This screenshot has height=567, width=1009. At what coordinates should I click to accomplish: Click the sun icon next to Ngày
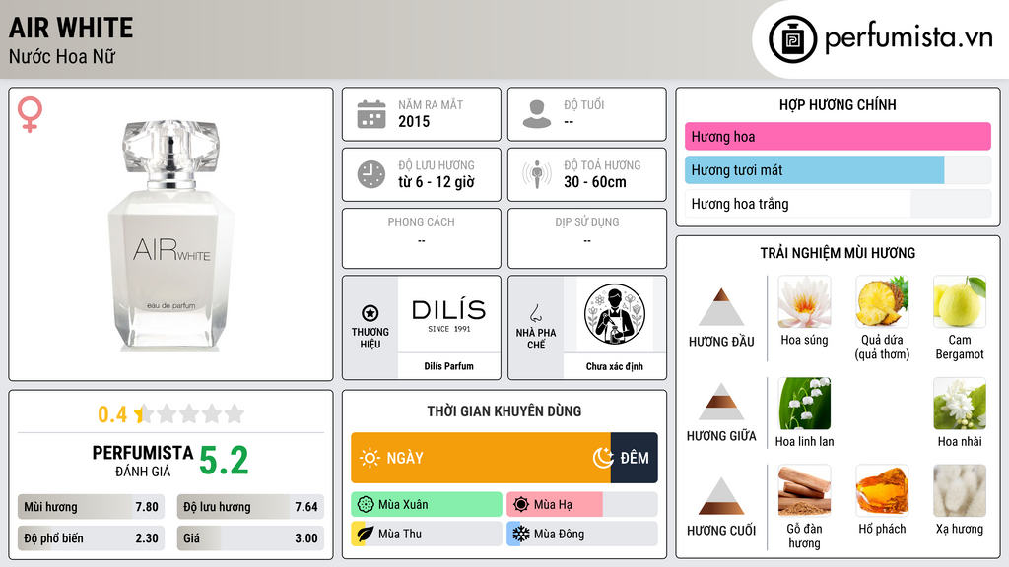370,458
